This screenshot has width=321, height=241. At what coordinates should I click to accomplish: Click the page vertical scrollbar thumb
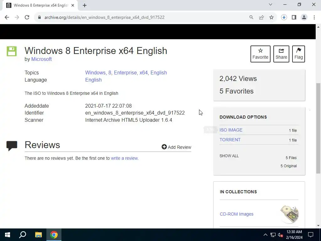318,128
